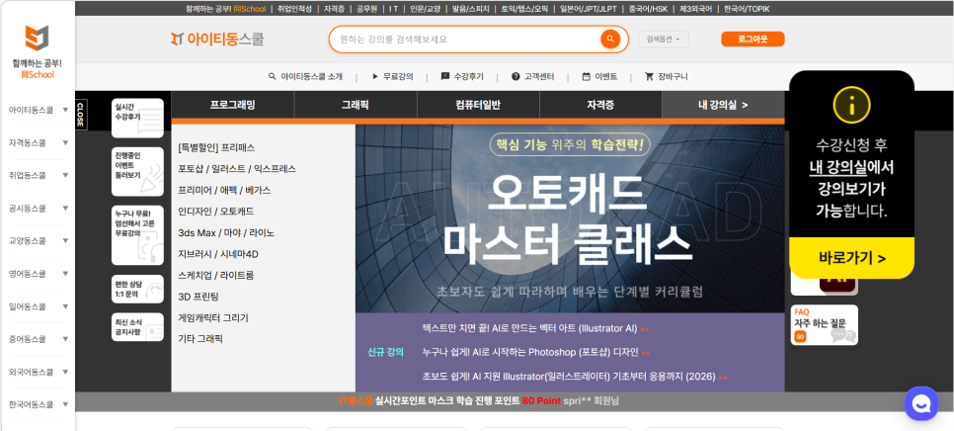Click the 오토캐드 마스터 클래스 banner

point(570,217)
